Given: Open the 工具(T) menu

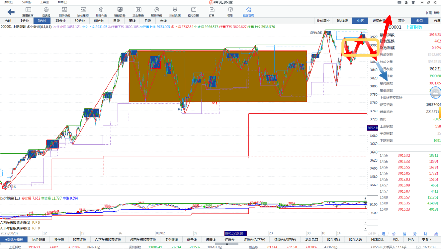Looking at the screenshot, I should click(45, 2).
